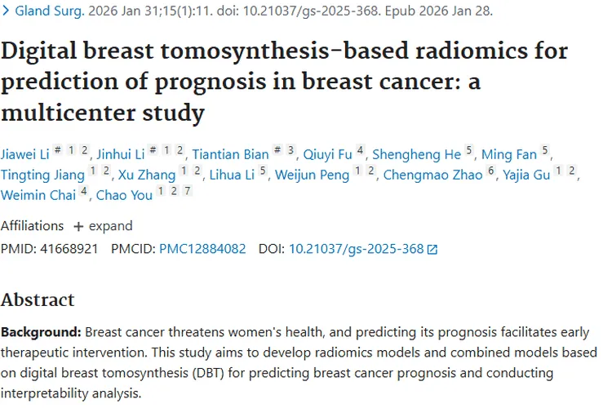View articles by Ming Fan
Viewport: 612px width, 408px height.
coord(509,154)
